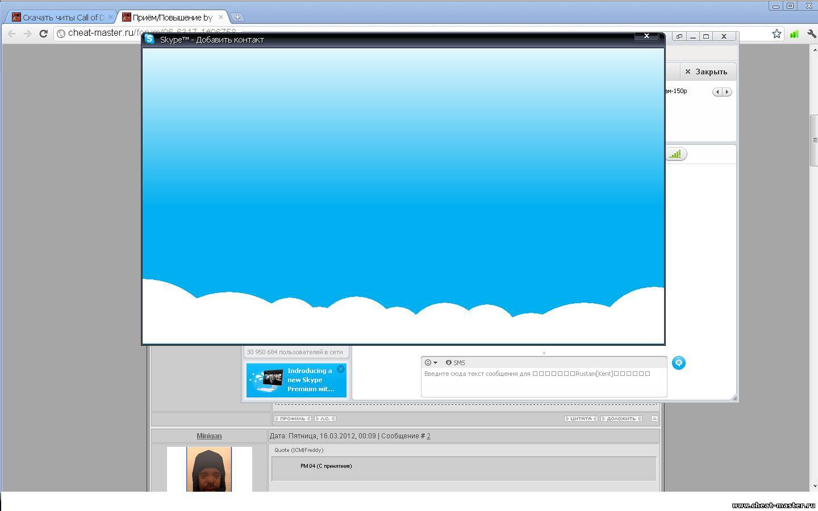Check Skype call quality signal bars button

click(675, 154)
